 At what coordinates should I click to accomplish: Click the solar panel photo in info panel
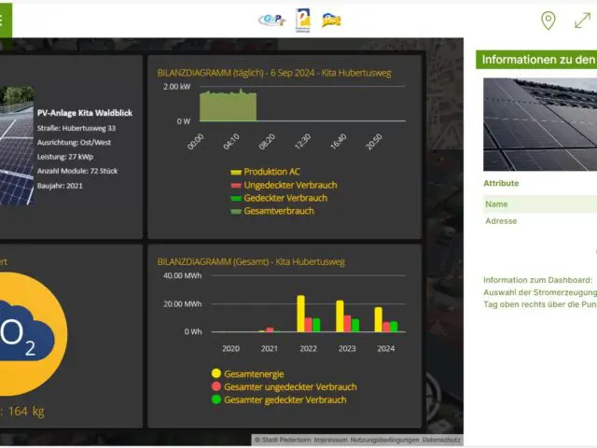click(x=539, y=123)
